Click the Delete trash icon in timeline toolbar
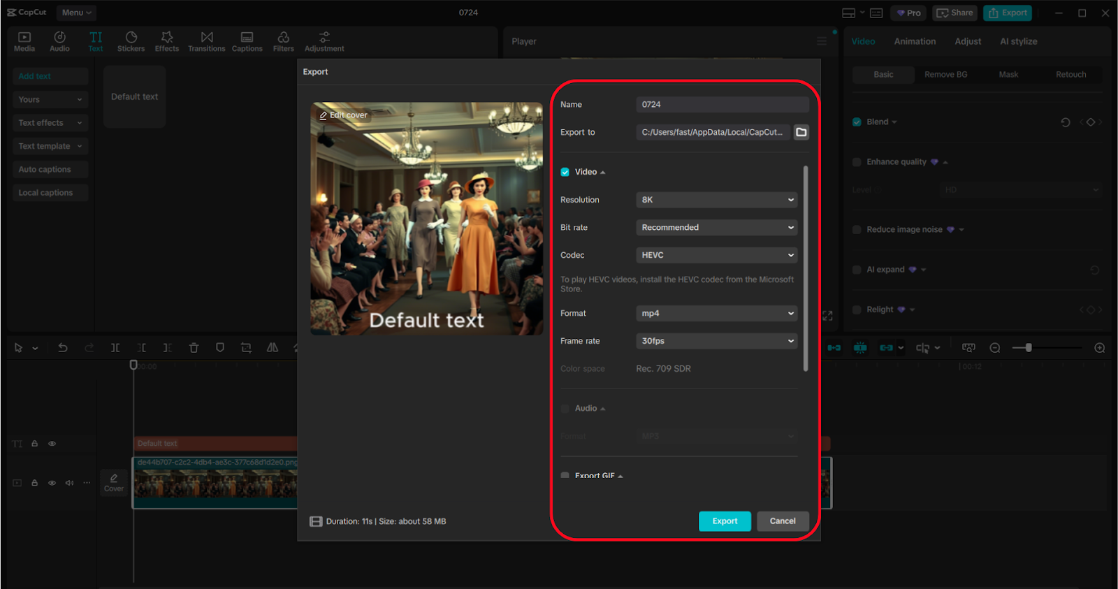The width and height of the screenshot is (1118, 589). [x=194, y=347]
